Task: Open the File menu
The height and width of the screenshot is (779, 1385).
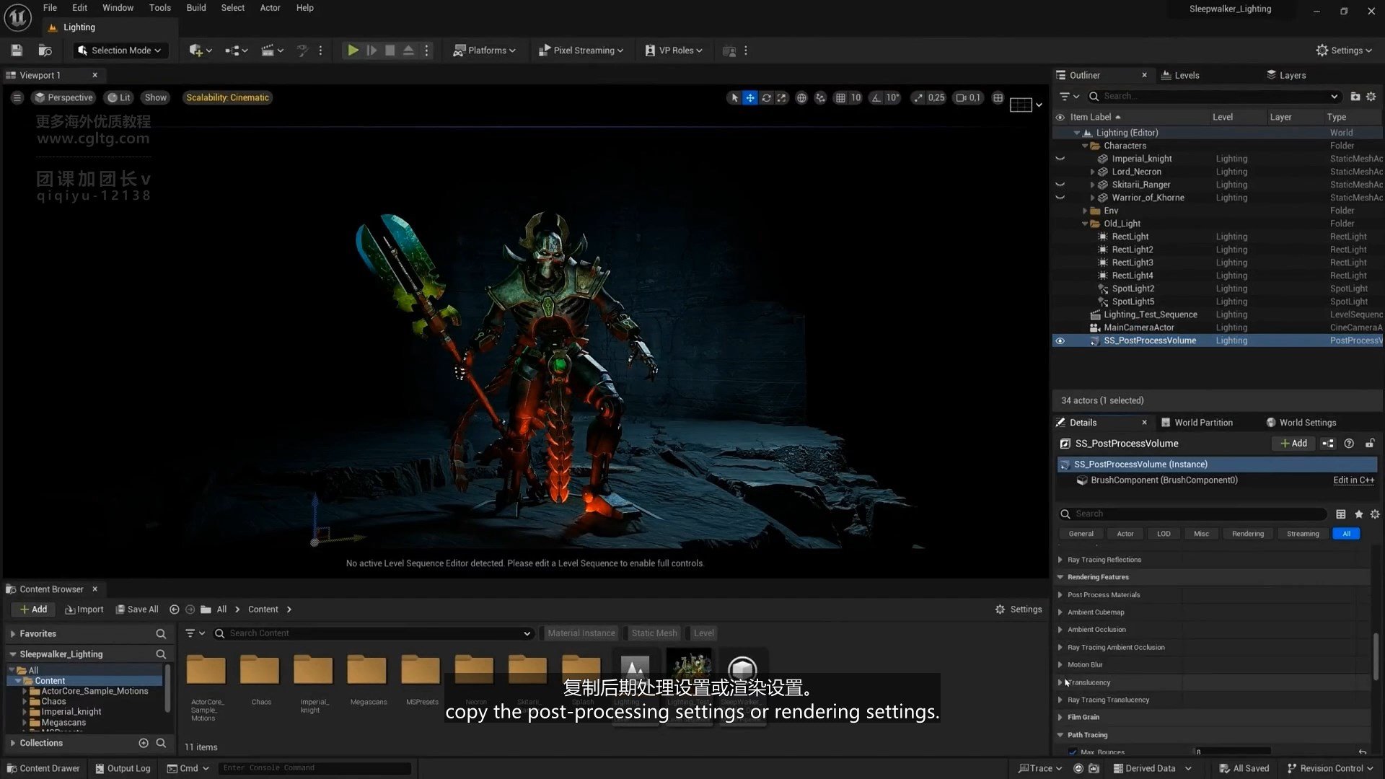Action: pos(50,8)
